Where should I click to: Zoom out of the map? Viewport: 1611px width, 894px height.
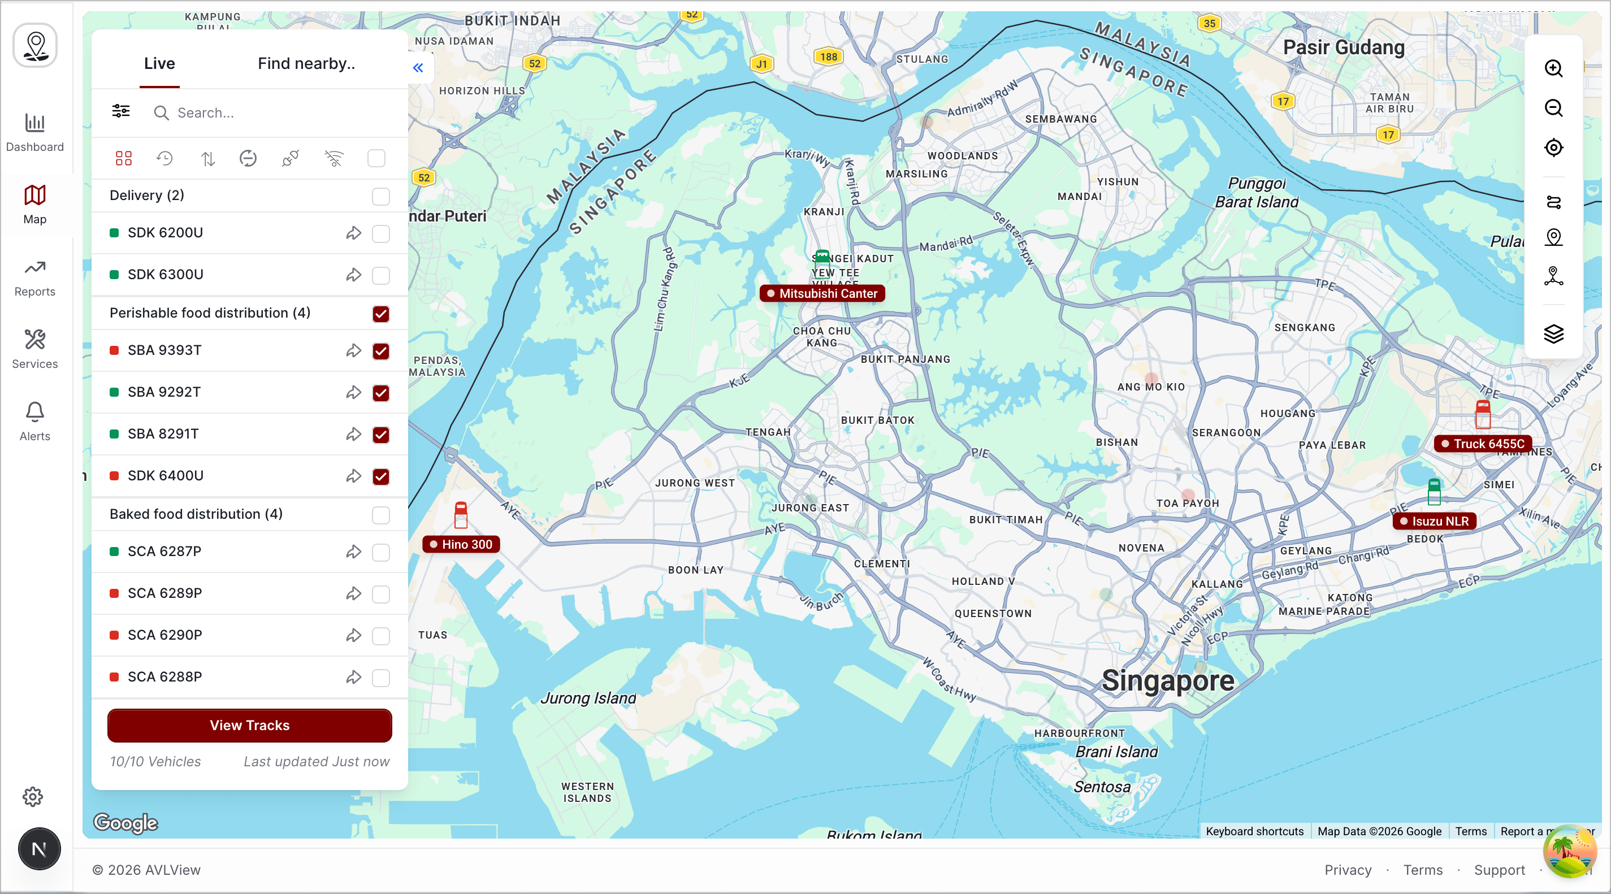click(x=1553, y=108)
